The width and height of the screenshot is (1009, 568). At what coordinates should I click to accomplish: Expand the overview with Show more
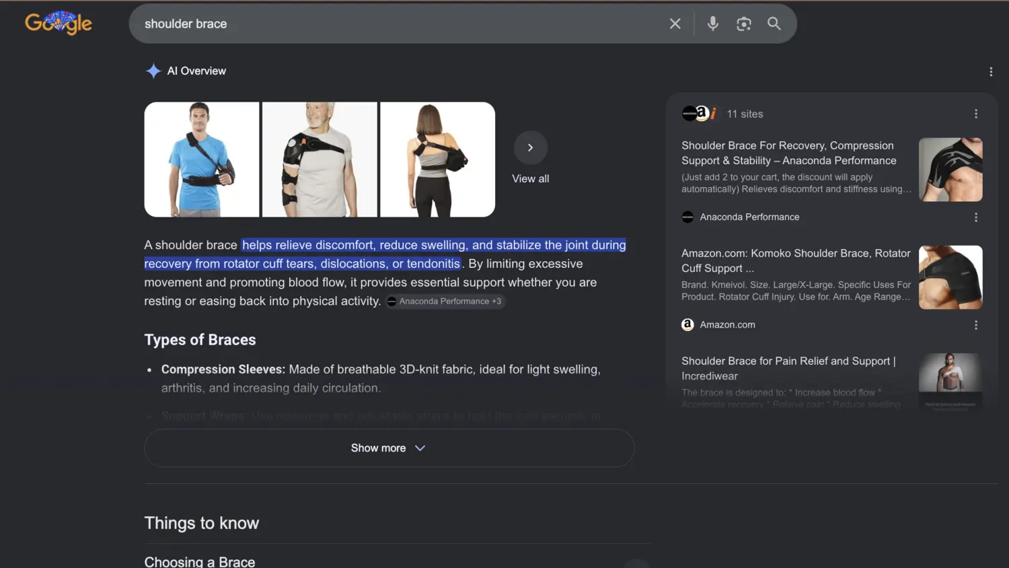[389, 448]
